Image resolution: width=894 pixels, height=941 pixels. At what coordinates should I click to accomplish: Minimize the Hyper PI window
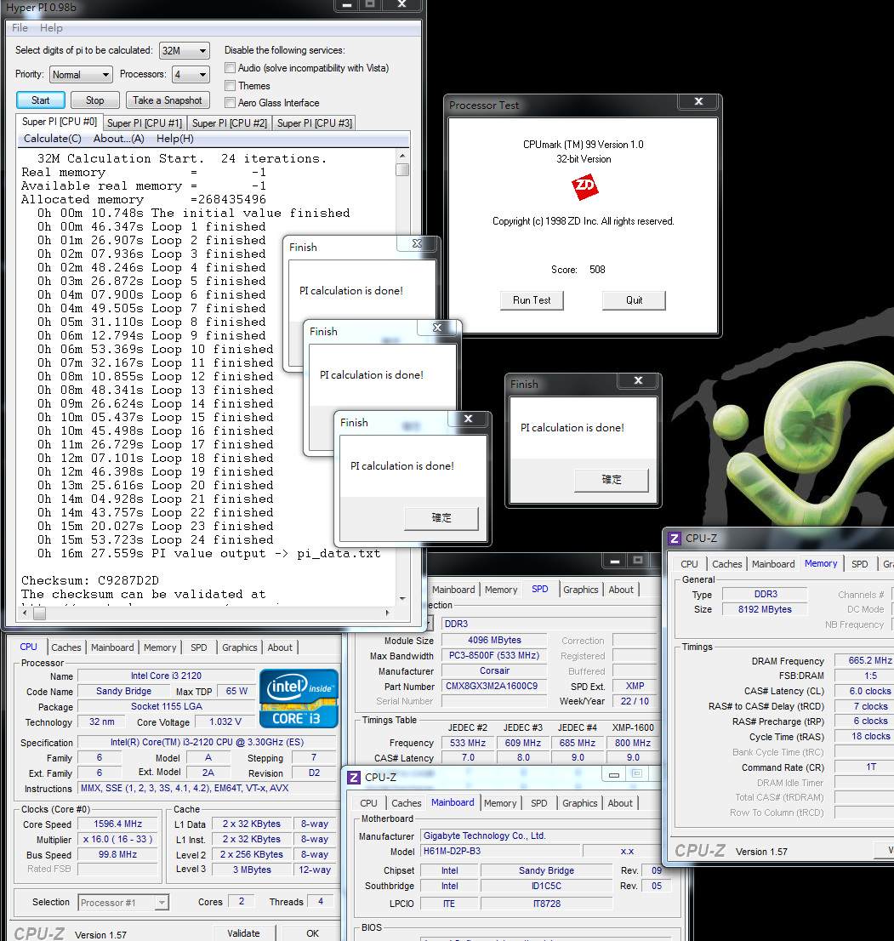347,5
